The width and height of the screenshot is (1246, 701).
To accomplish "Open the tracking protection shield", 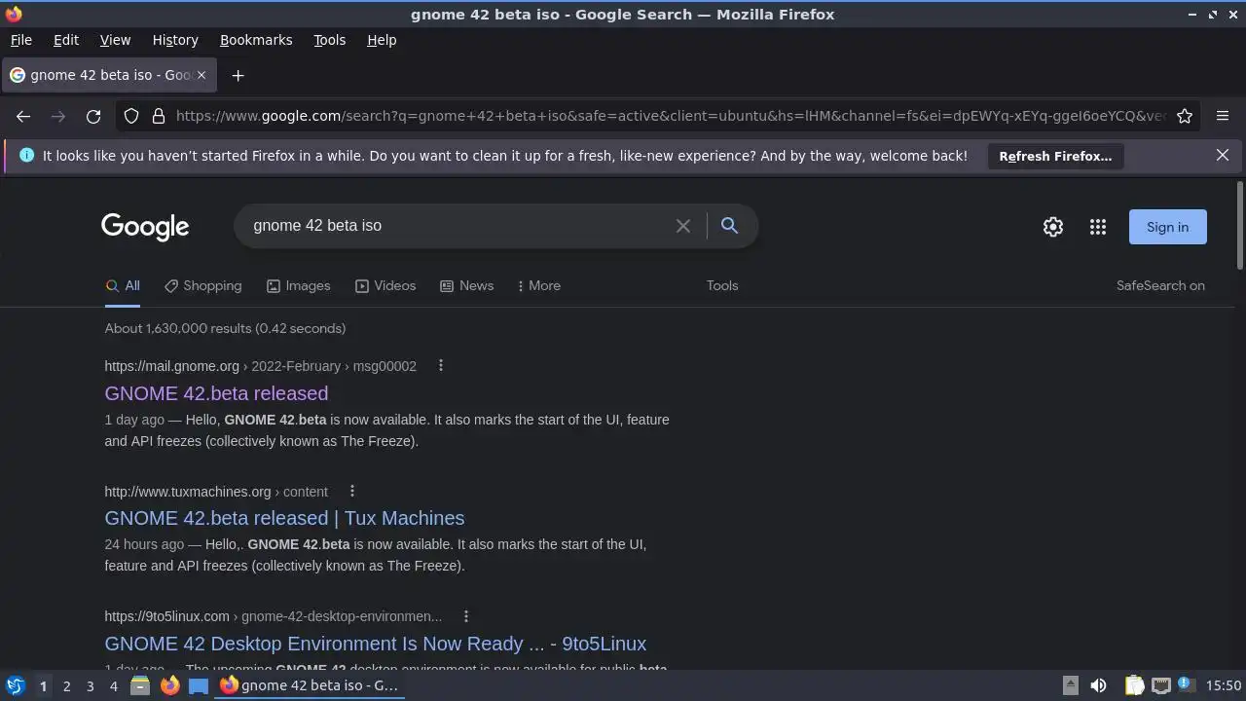I will point(131,116).
